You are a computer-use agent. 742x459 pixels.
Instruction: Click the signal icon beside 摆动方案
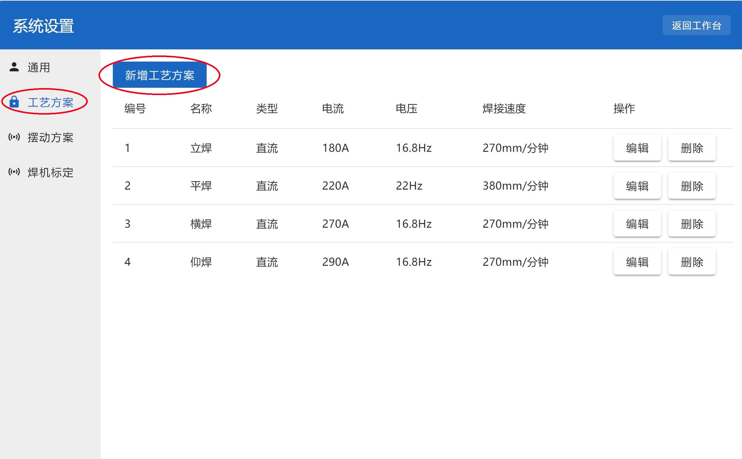point(14,137)
